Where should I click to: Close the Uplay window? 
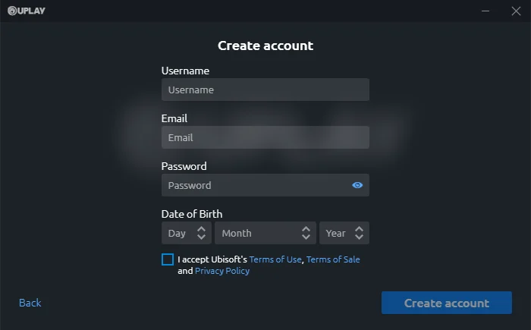[516, 11]
